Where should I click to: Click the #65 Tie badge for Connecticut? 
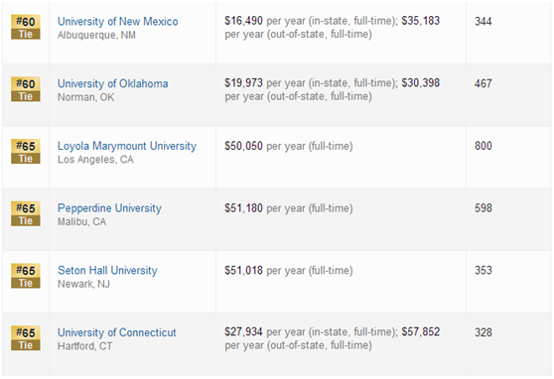[26, 337]
